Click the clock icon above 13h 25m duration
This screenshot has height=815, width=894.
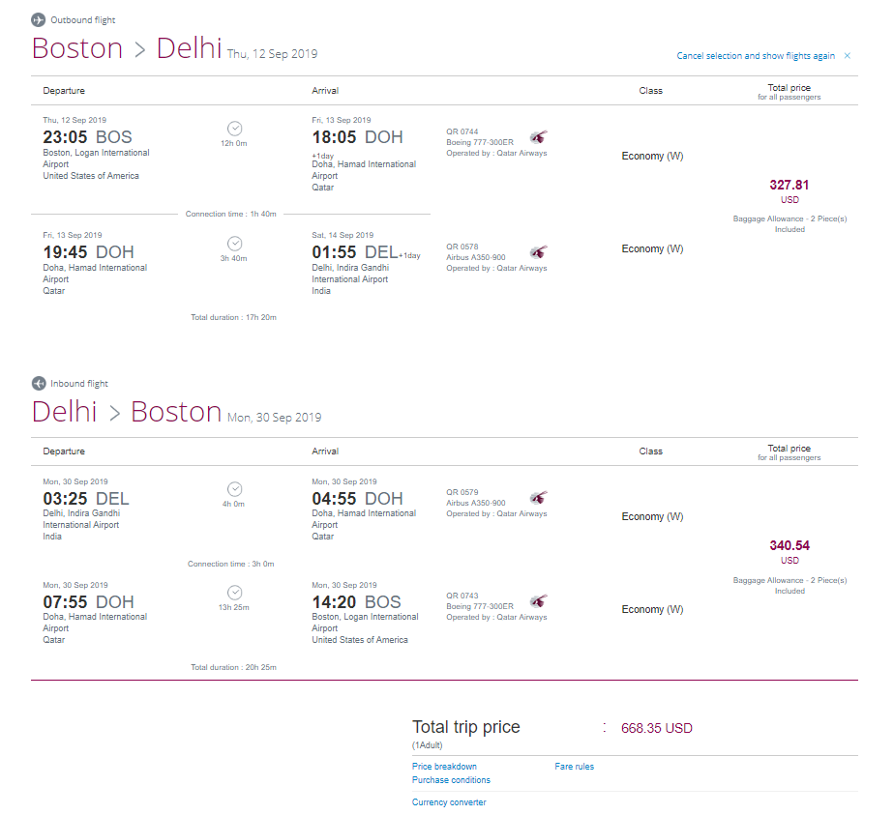tap(234, 593)
